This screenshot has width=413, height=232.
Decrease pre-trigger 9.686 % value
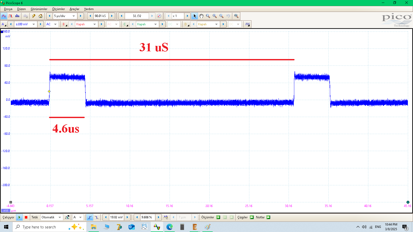point(137,217)
